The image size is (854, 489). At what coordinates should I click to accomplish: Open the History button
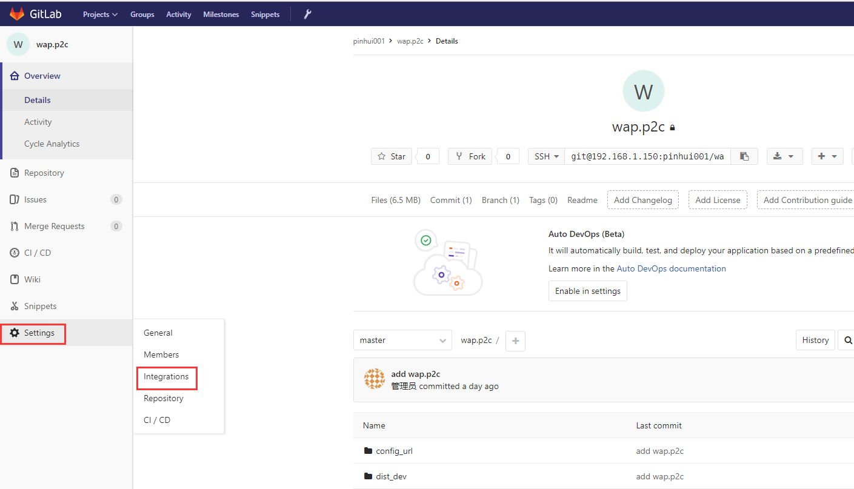815,340
